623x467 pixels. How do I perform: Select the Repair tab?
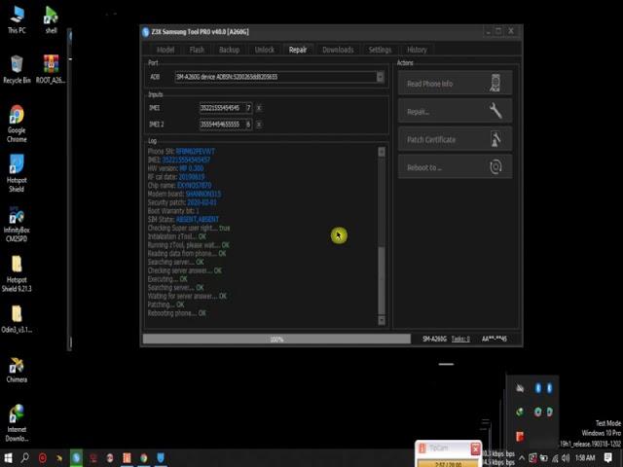click(x=298, y=50)
